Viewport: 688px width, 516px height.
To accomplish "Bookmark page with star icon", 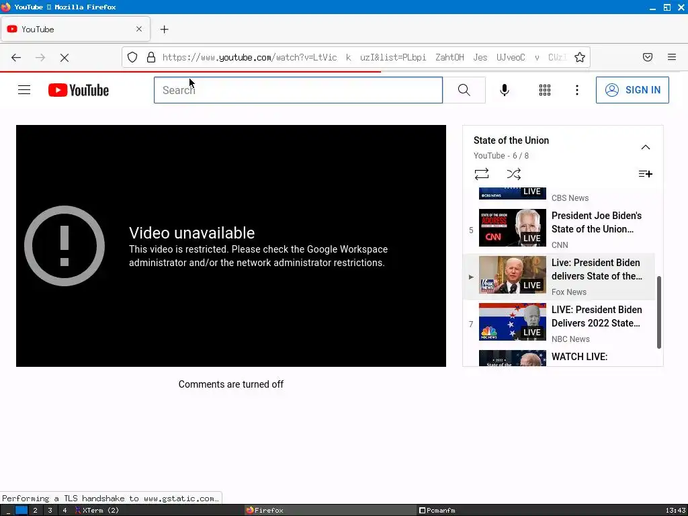I will (580, 58).
